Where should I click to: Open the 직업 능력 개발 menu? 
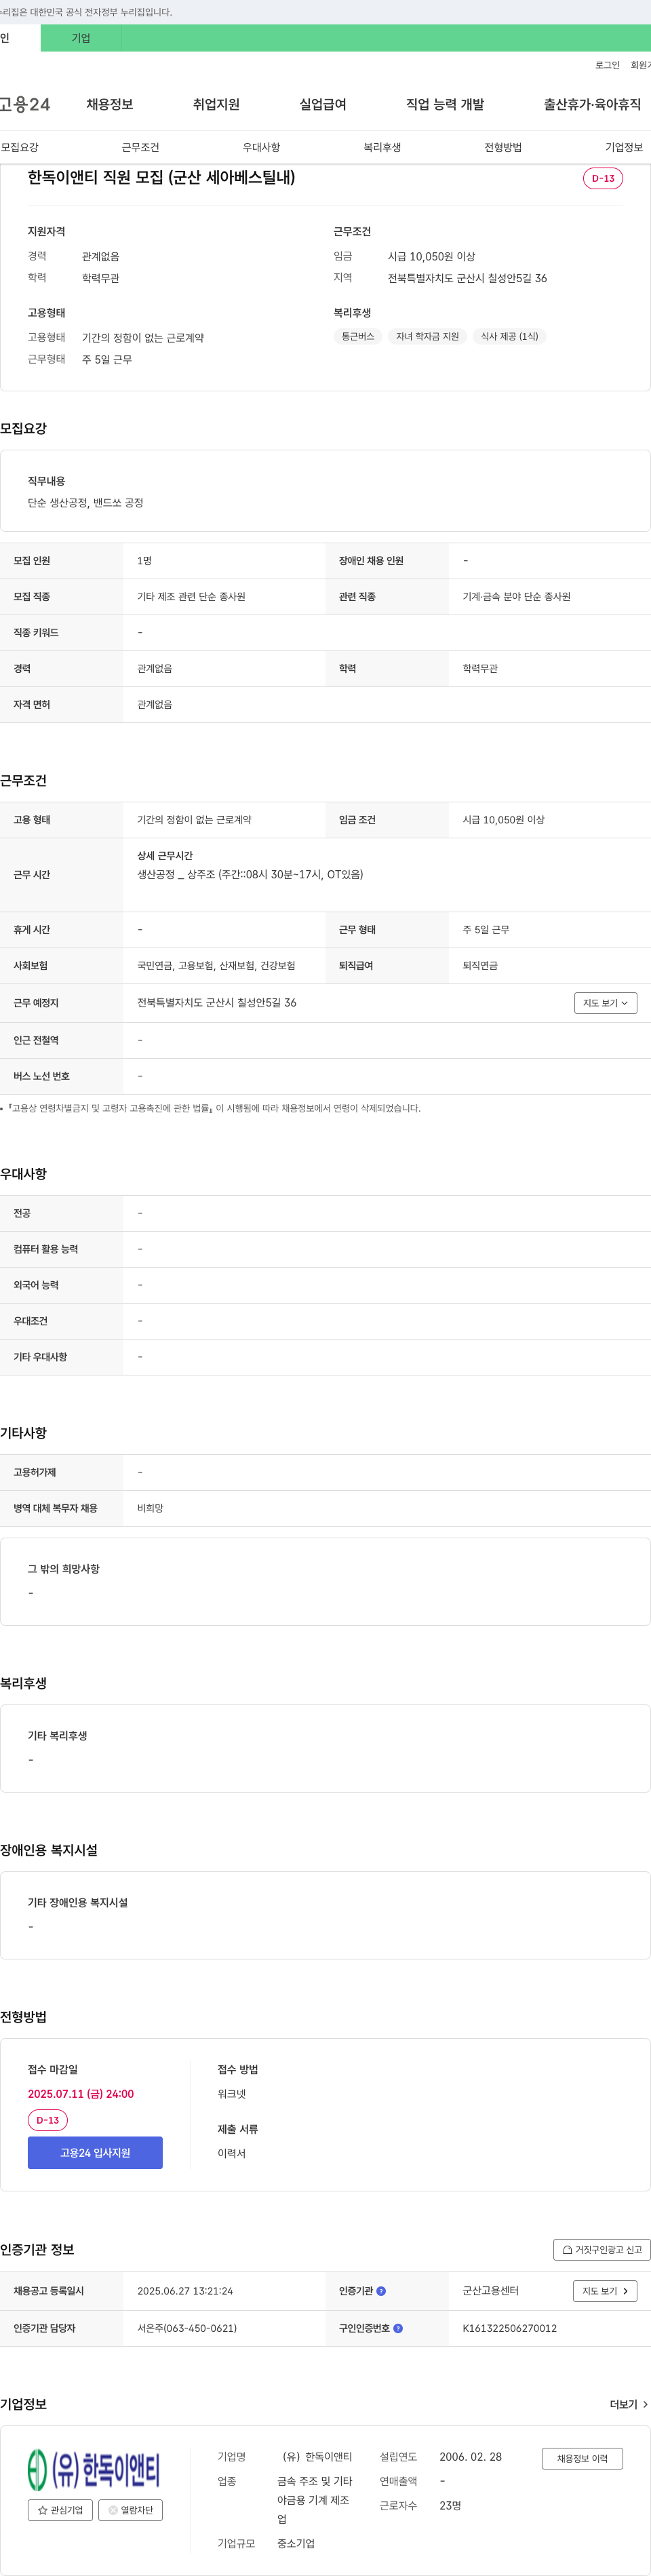[x=445, y=104]
